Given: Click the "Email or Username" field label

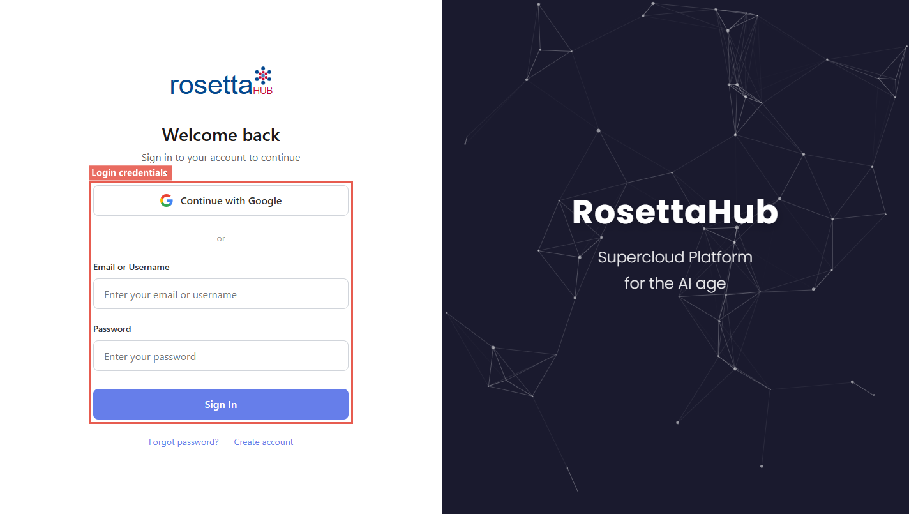Looking at the screenshot, I should 131,267.
